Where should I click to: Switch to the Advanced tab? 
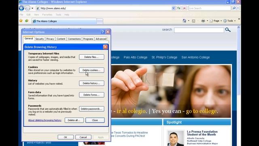(x=101, y=39)
